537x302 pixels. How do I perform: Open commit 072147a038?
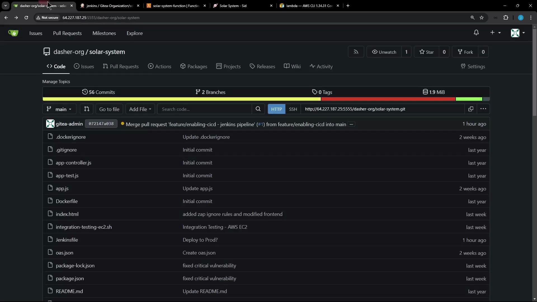click(101, 124)
